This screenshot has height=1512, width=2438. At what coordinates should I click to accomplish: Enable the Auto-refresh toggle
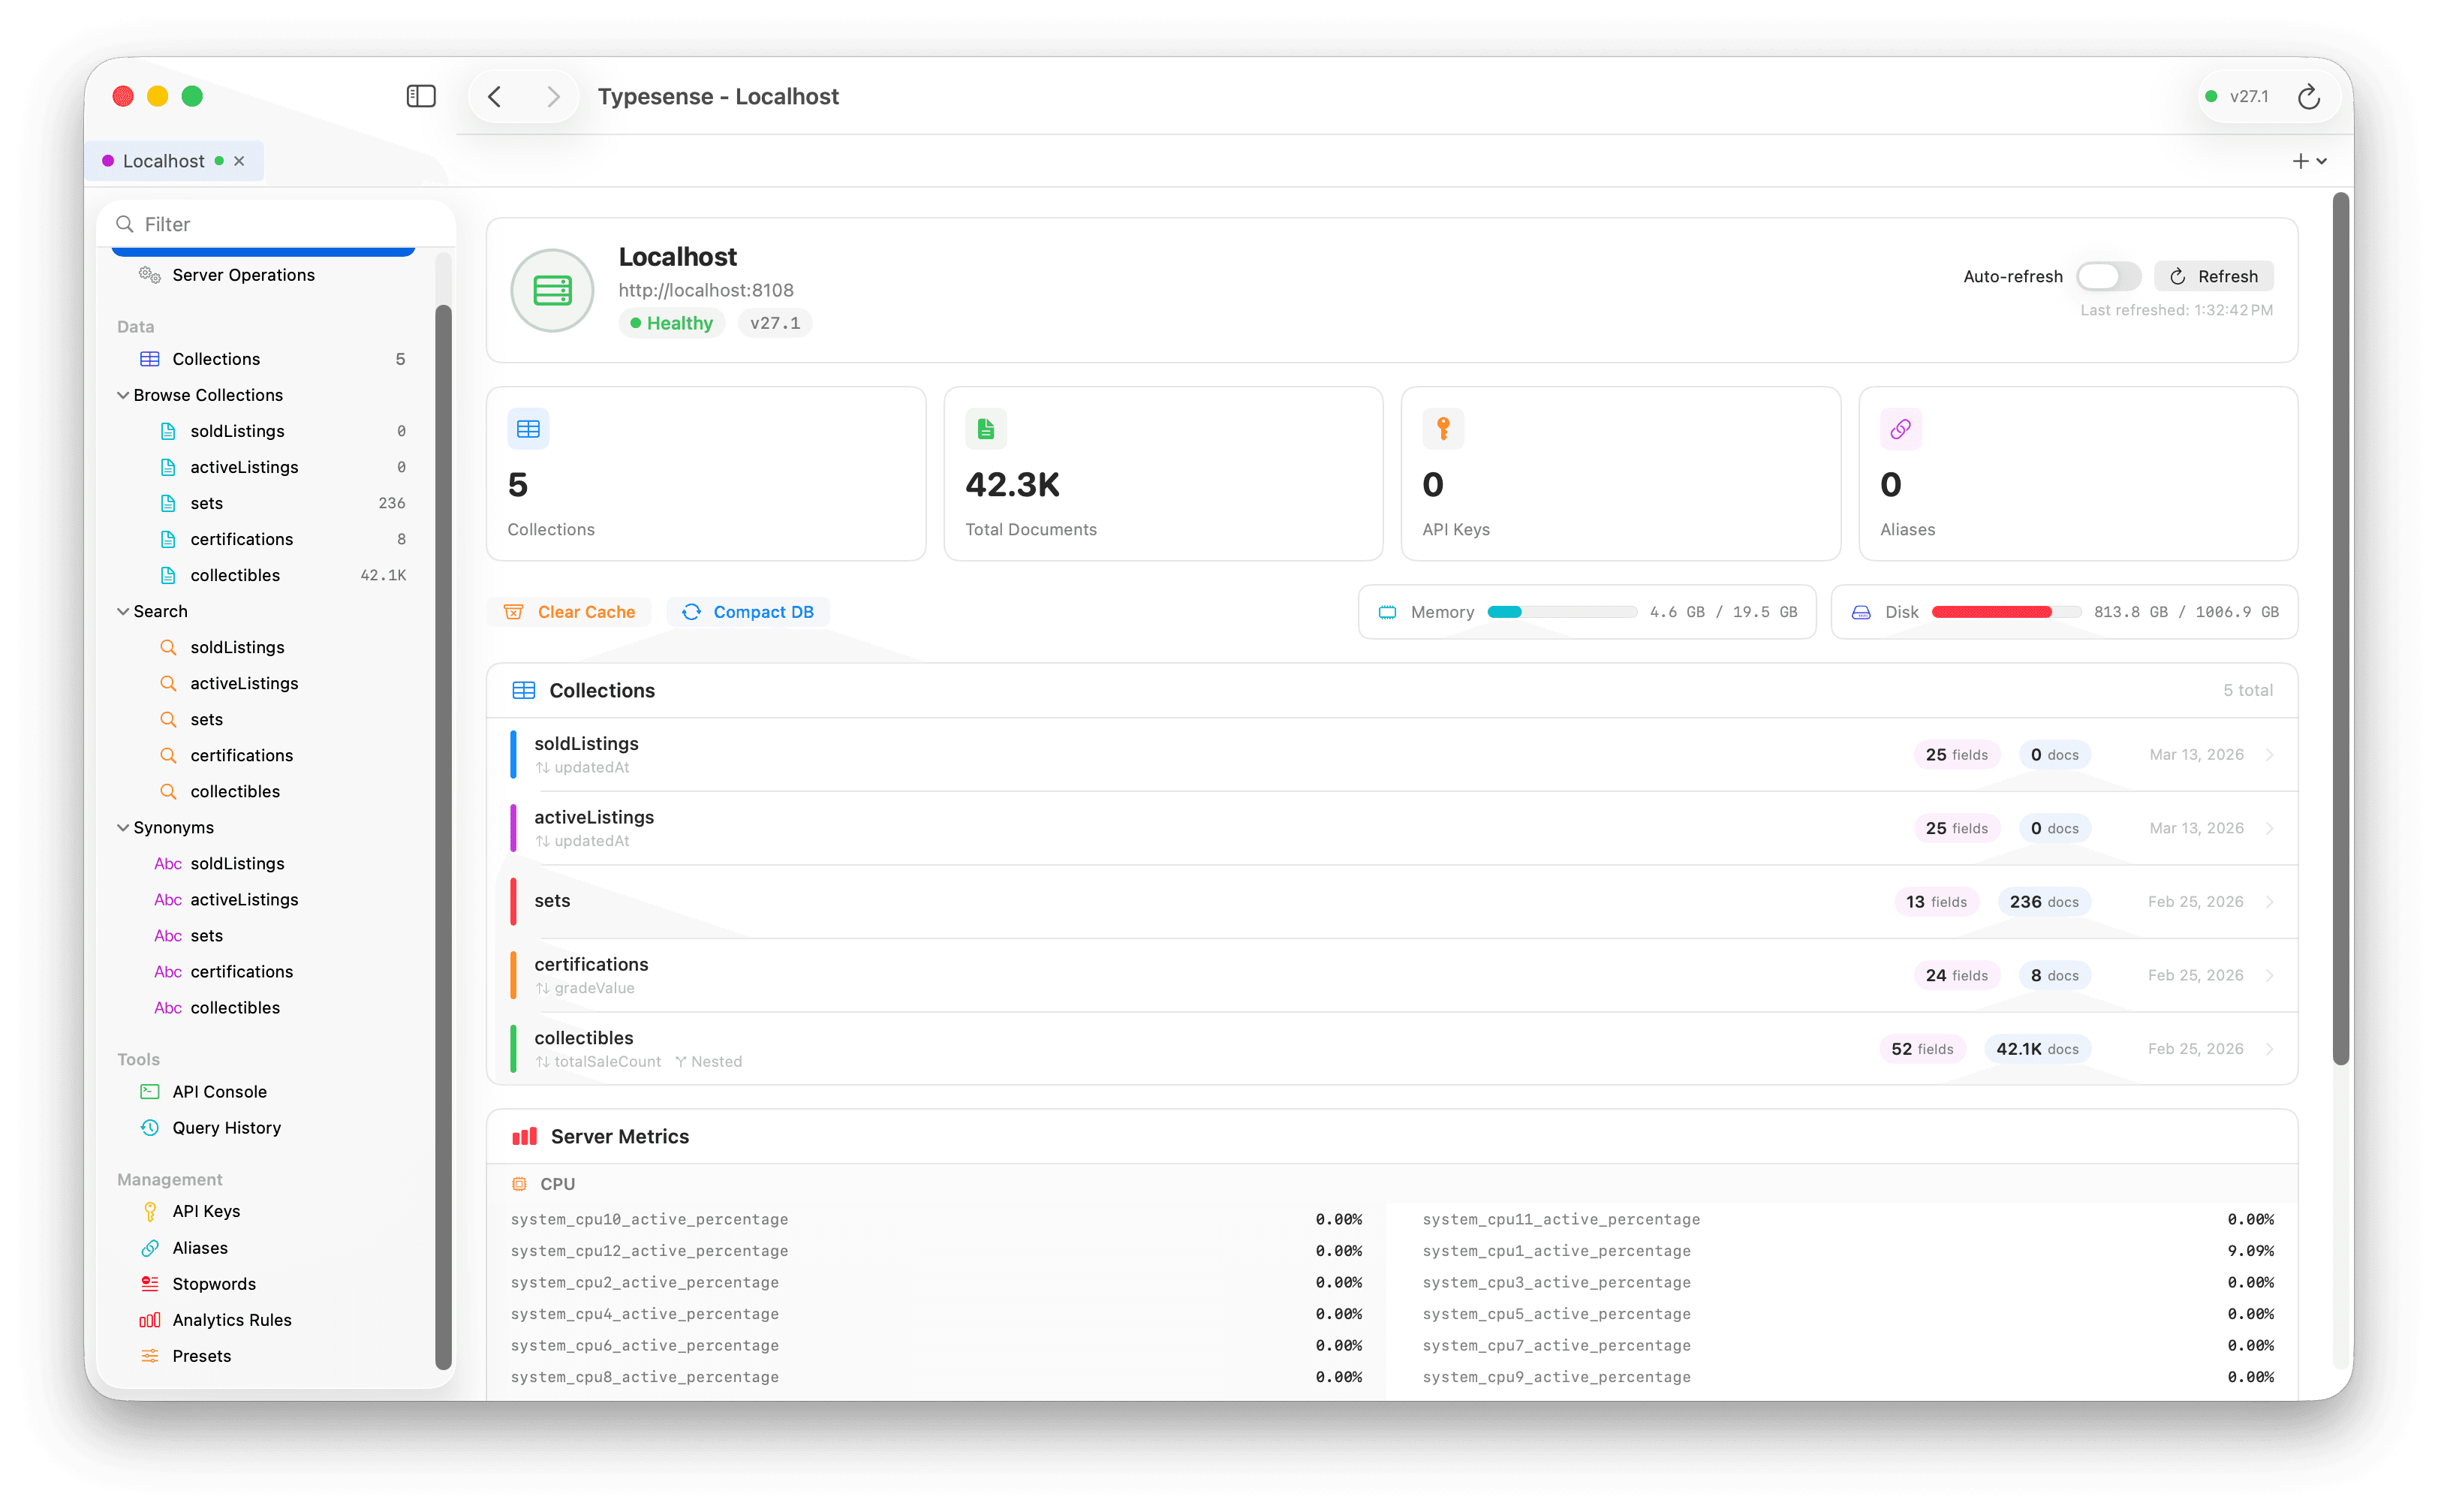click(x=2108, y=276)
